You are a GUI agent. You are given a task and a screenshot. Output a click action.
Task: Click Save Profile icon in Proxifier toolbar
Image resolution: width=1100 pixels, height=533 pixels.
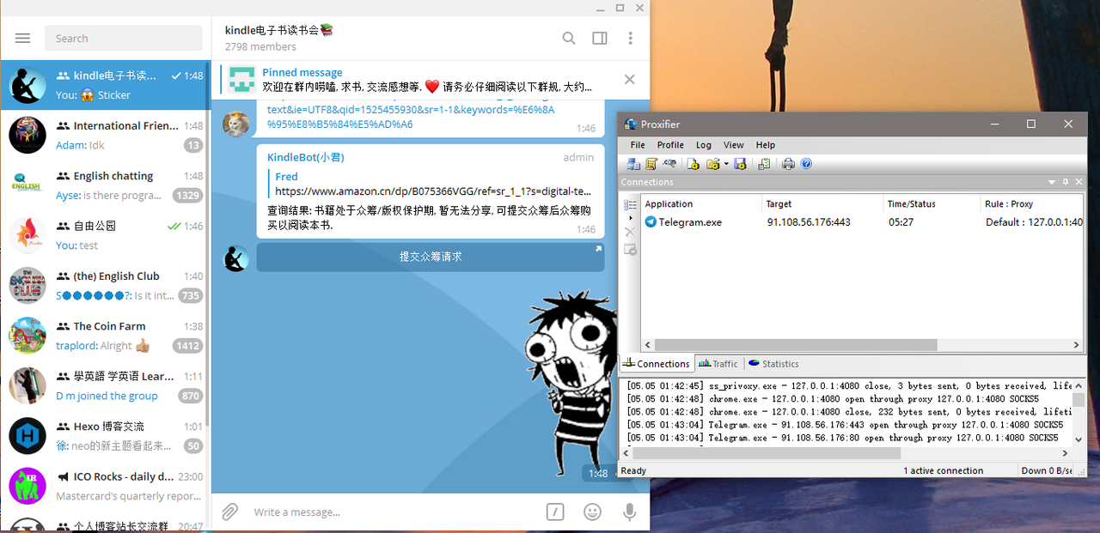click(740, 164)
